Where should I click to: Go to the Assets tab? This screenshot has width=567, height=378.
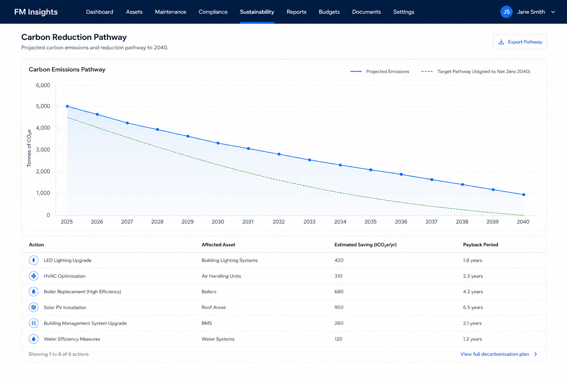click(134, 12)
